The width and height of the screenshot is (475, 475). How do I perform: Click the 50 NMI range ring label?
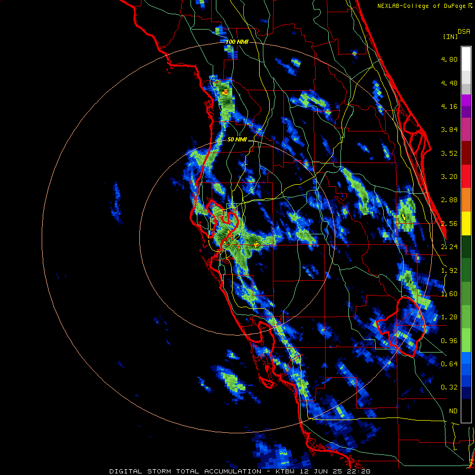237,140
